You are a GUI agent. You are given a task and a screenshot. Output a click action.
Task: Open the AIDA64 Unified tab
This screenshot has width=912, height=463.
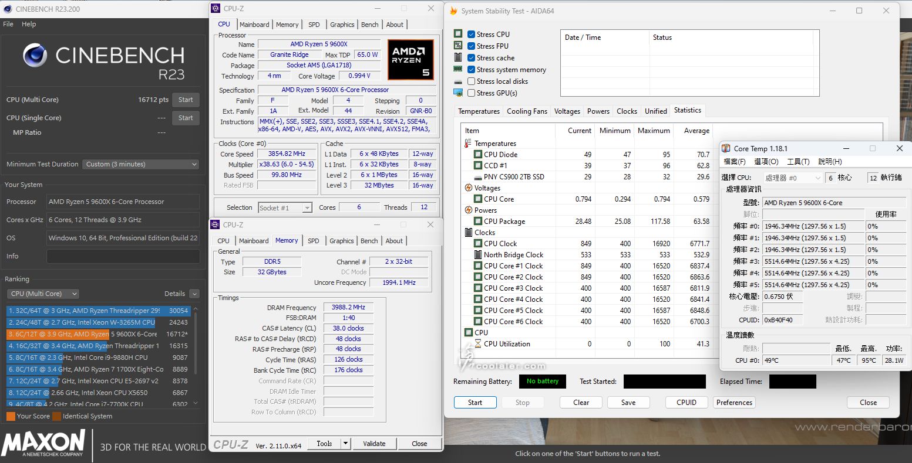pos(655,111)
